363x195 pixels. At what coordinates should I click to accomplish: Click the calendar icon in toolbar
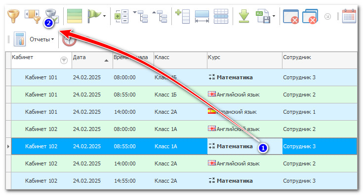tap(349, 16)
